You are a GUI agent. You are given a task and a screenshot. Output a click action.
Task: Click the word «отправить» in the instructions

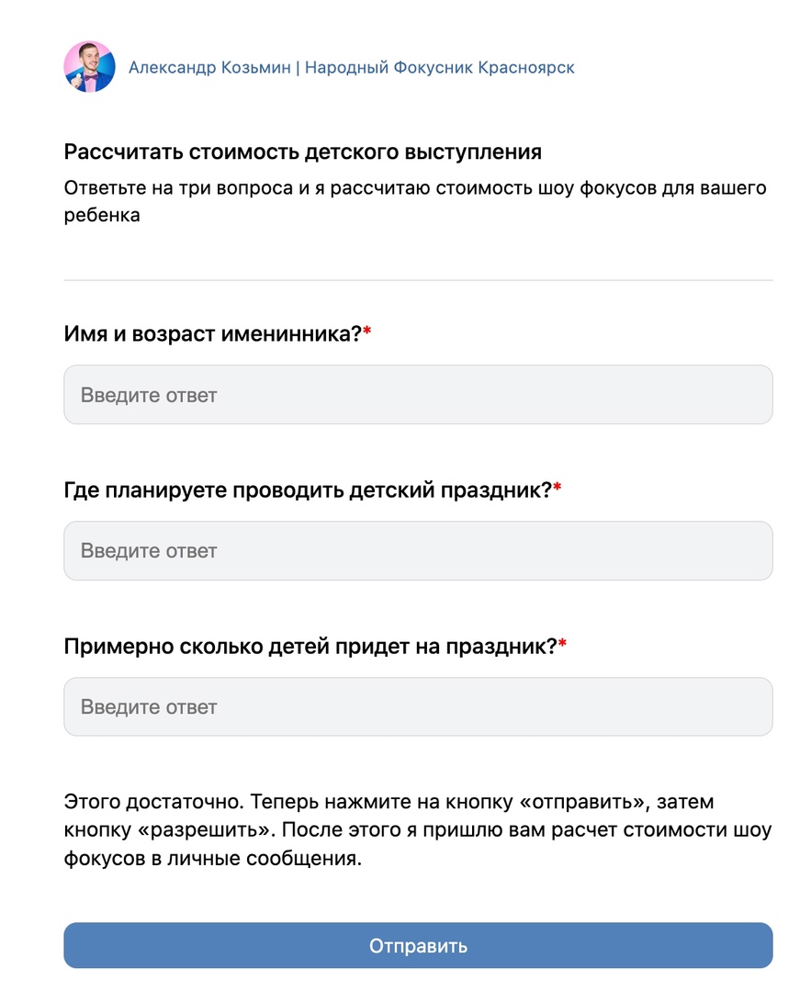[x=584, y=802]
